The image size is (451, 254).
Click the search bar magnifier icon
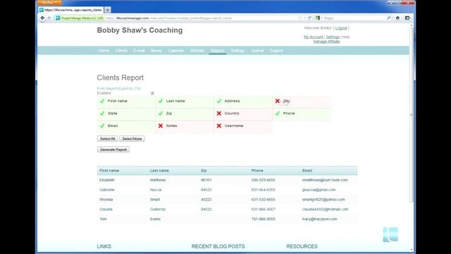[388, 18]
